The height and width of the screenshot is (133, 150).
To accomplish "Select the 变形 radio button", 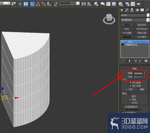I will [127, 89].
